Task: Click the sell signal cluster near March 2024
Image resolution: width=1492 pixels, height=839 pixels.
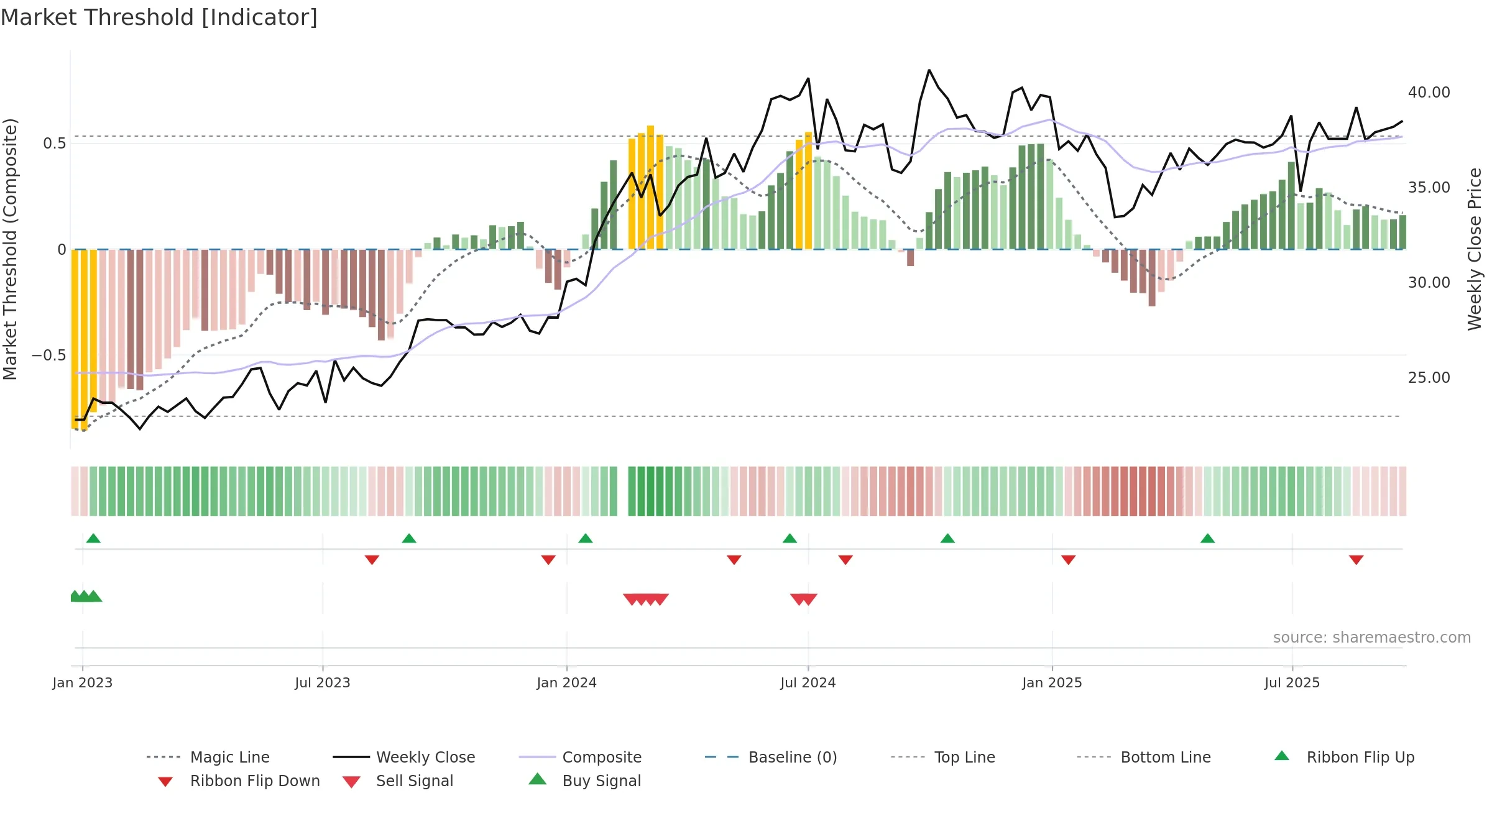Action: coord(646,600)
